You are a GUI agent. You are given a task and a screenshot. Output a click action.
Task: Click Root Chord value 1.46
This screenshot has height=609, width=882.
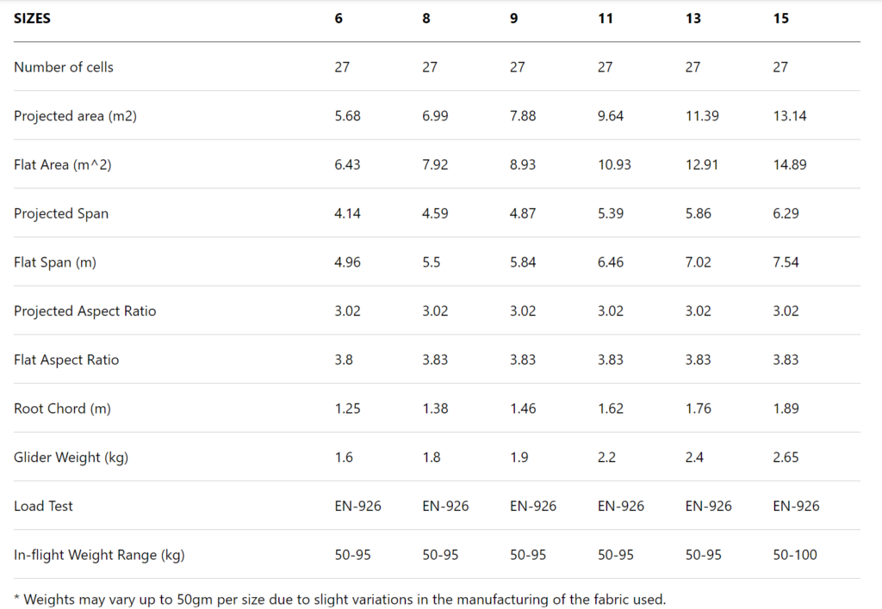pos(523,409)
